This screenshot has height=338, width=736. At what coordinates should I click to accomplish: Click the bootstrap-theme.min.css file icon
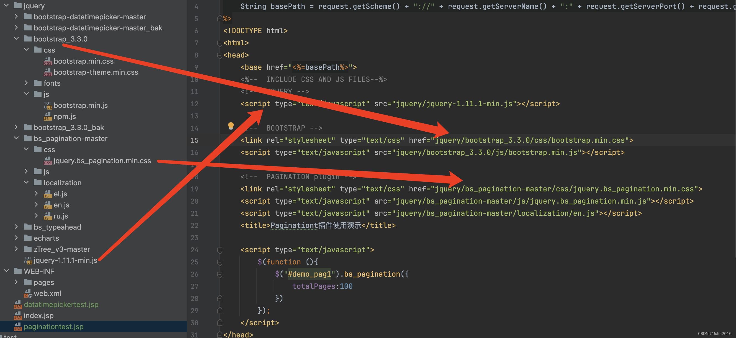coord(48,72)
